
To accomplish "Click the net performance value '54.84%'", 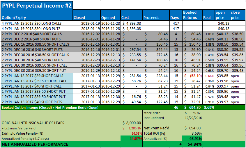I will click(x=194, y=144).
